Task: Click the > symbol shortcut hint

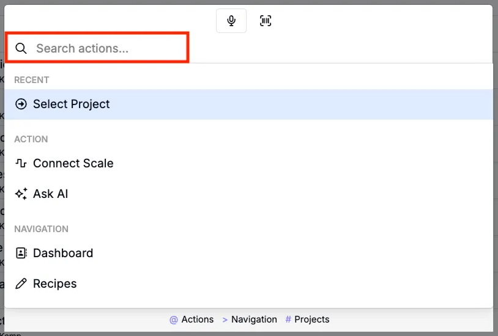Action: [225, 320]
